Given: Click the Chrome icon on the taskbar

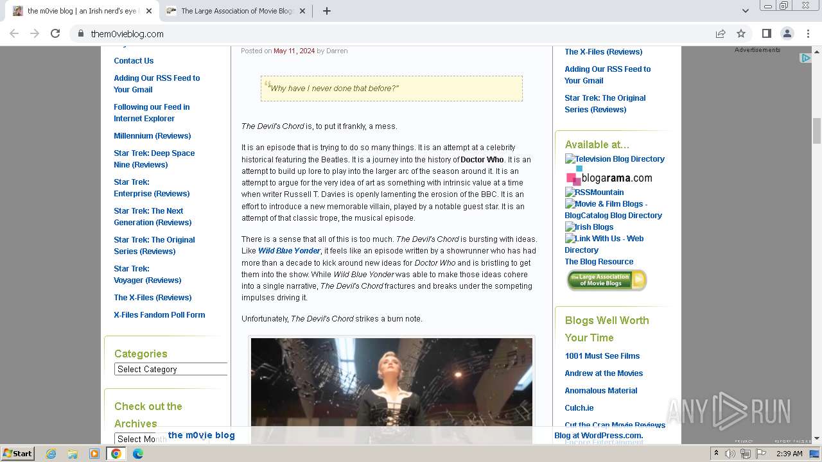Looking at the screenshot, I should pyautogui.click(x=116, y=454).
